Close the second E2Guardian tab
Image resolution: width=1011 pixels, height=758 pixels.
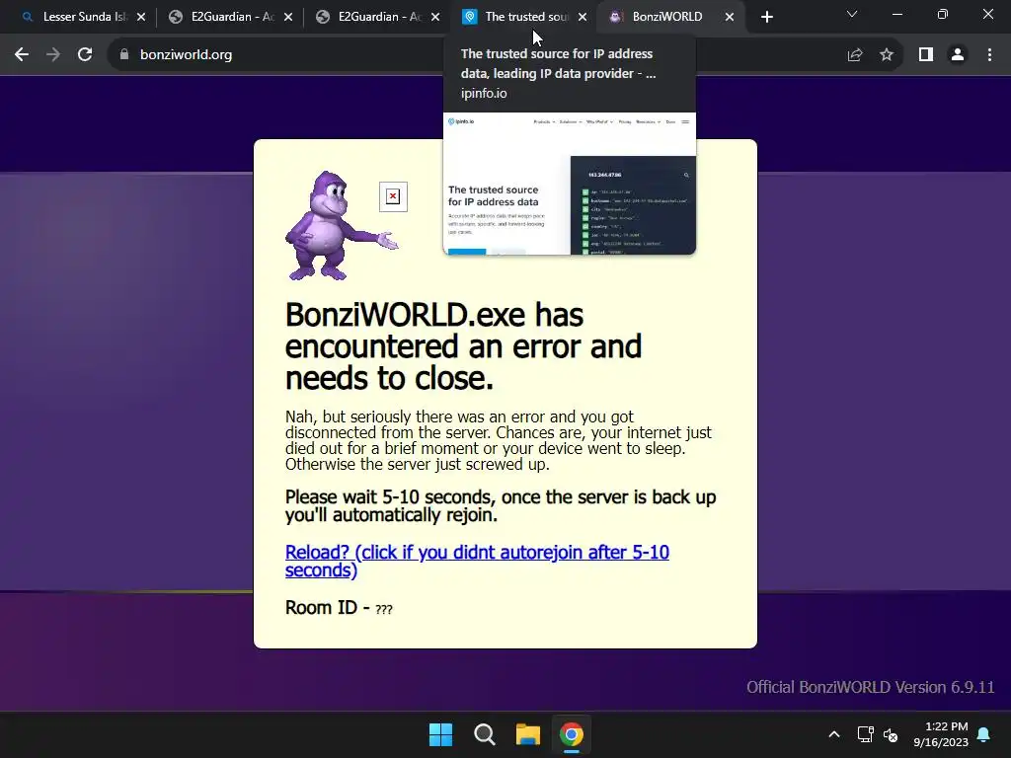coord(435,17)
